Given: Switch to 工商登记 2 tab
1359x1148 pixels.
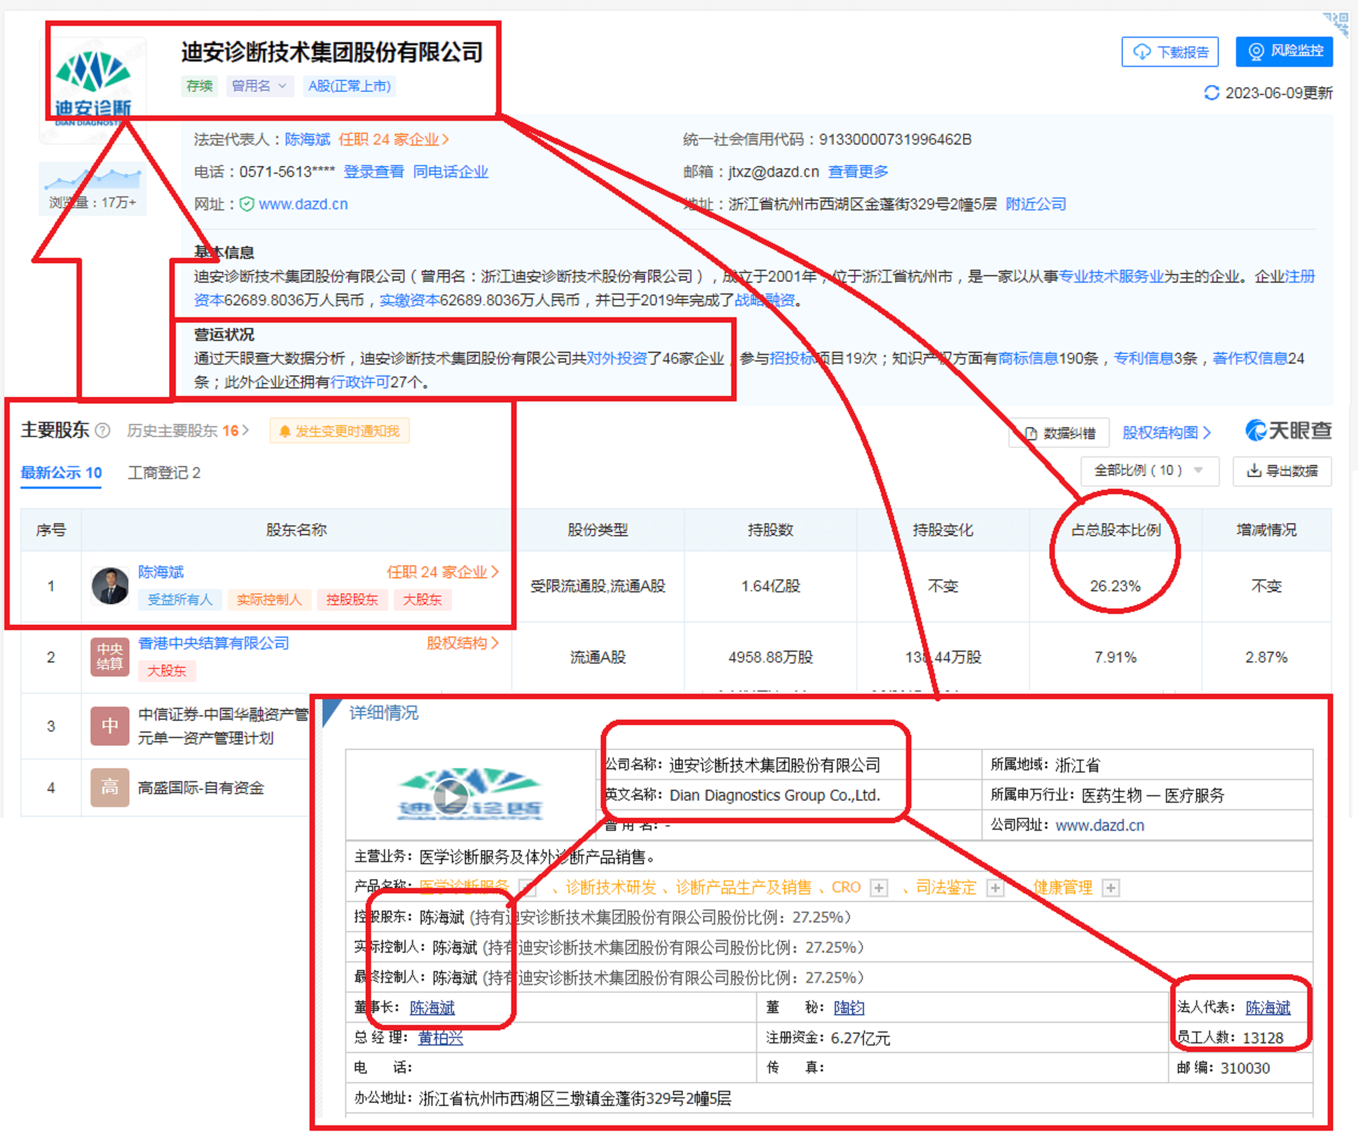Looking at the screenshot, I should point(164,473).
